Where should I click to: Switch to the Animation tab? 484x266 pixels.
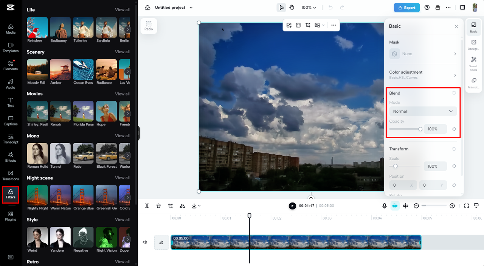pos(474,83)
